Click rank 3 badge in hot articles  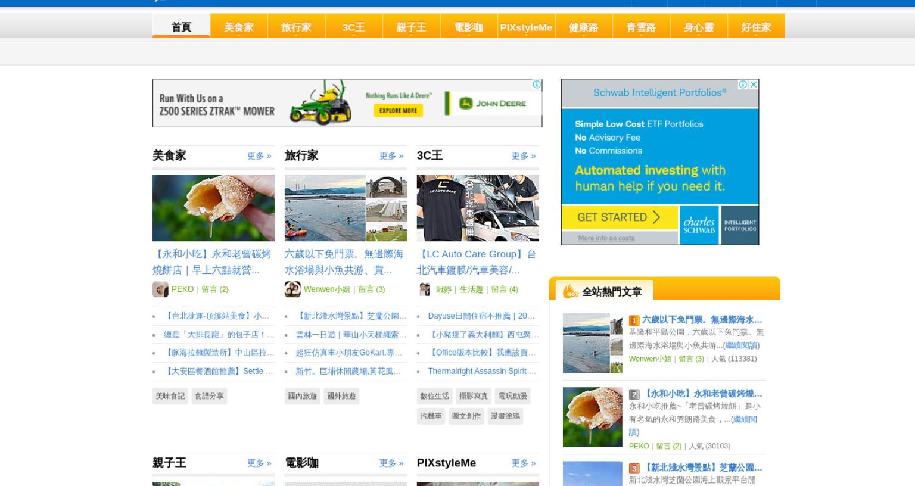pos(634,469)
